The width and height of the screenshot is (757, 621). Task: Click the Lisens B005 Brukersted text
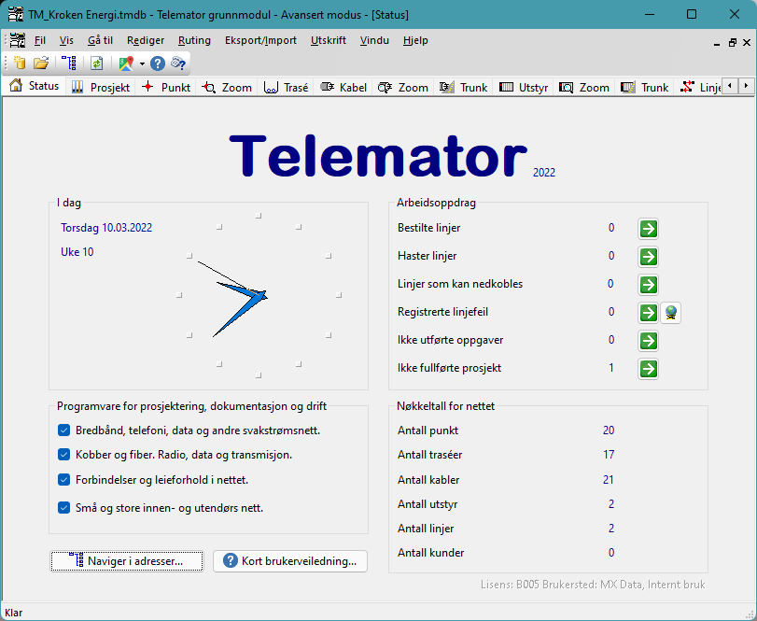pos(593,585)
